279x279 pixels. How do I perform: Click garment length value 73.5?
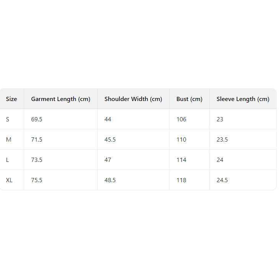click(x=37, y=160)
